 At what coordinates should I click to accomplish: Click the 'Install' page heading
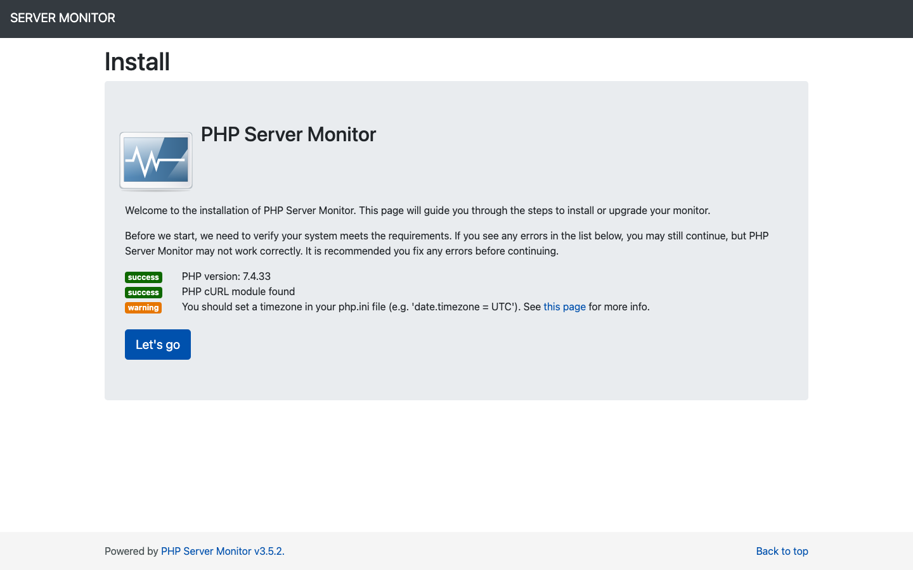point(137,61)
